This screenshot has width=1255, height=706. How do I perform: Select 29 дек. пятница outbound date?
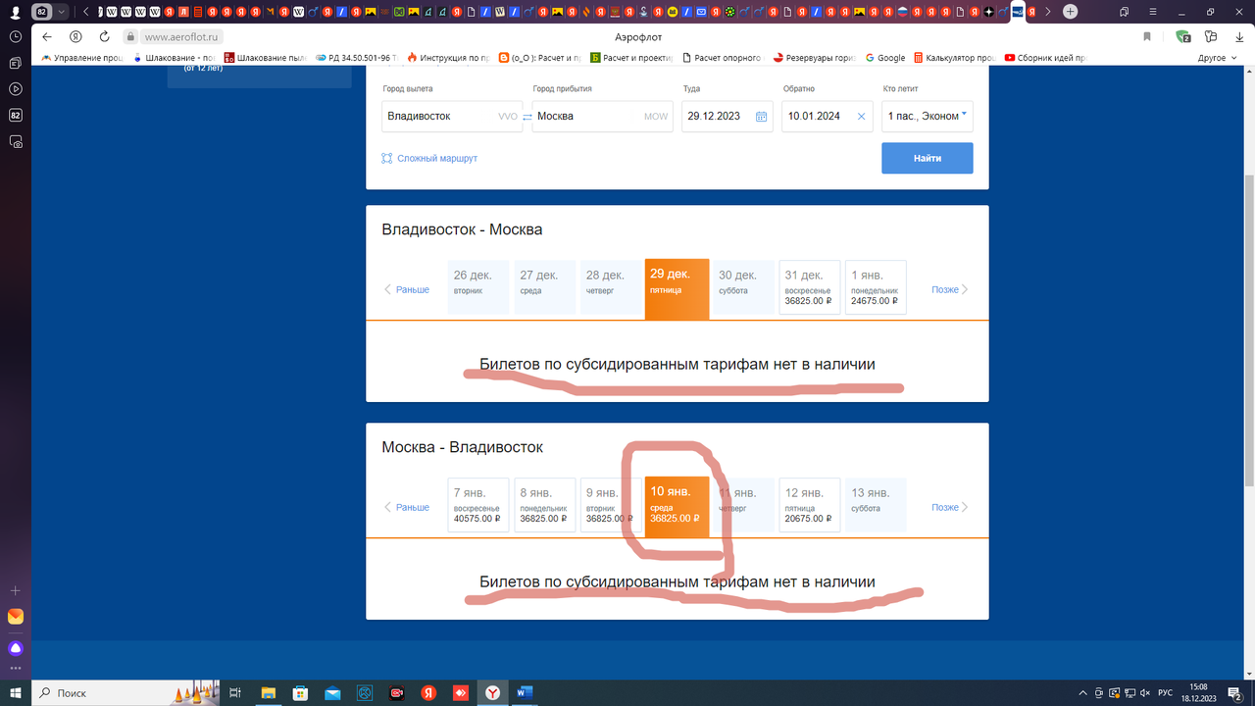677,289
